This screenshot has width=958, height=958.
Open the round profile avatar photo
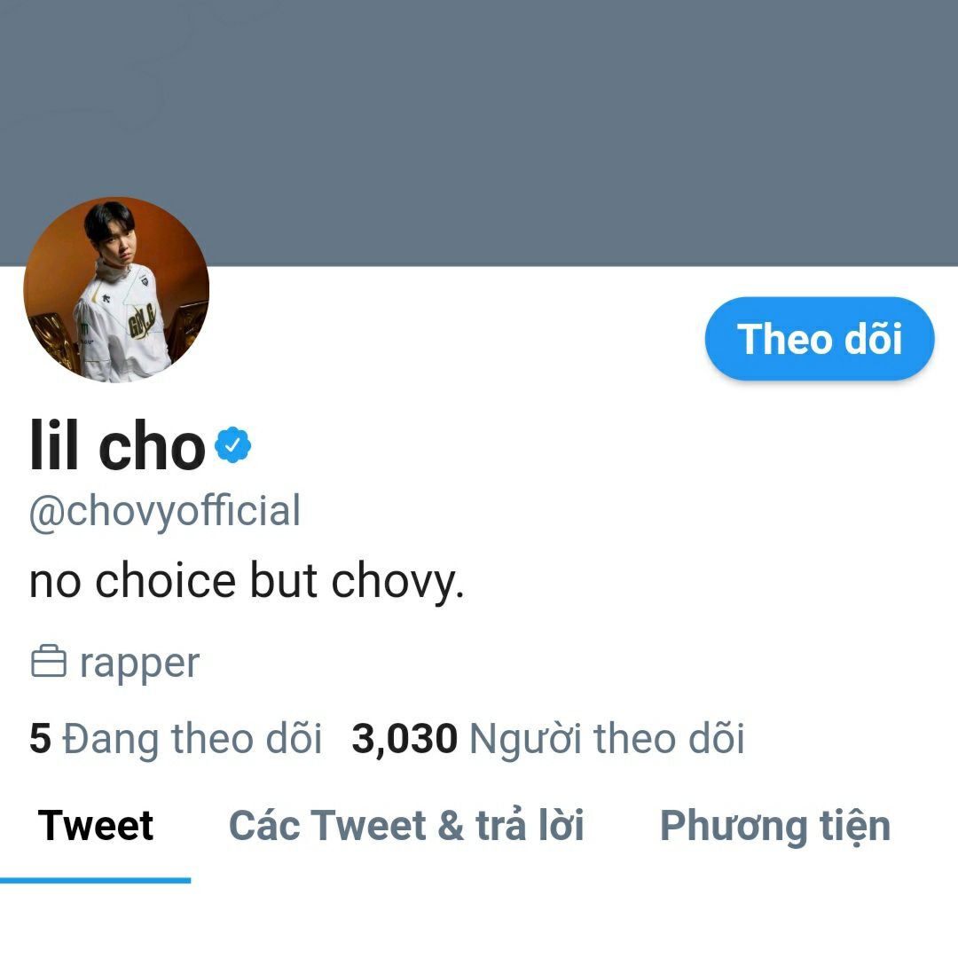click(x=116, y=289)
